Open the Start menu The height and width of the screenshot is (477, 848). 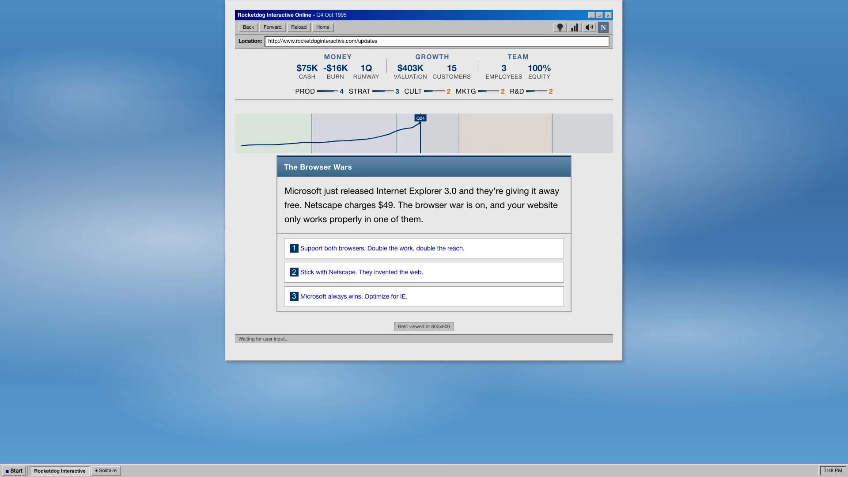pyautogui.click(x=14, y=471)
